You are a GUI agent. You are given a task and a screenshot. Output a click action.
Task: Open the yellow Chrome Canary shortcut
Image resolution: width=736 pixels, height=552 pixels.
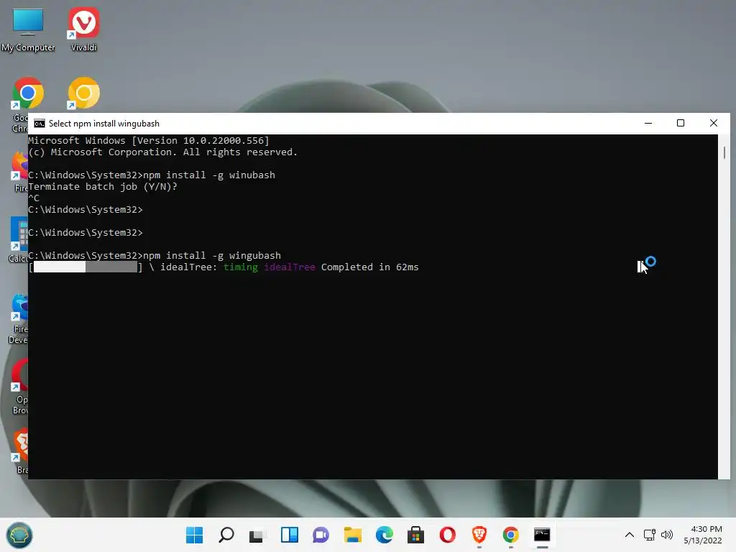pos(83,94)
